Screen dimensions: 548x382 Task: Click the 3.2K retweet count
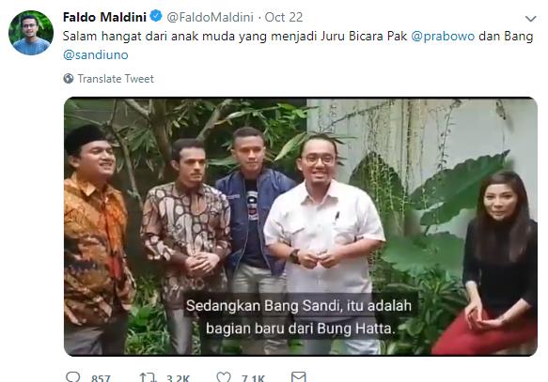(x=178, y=378)
